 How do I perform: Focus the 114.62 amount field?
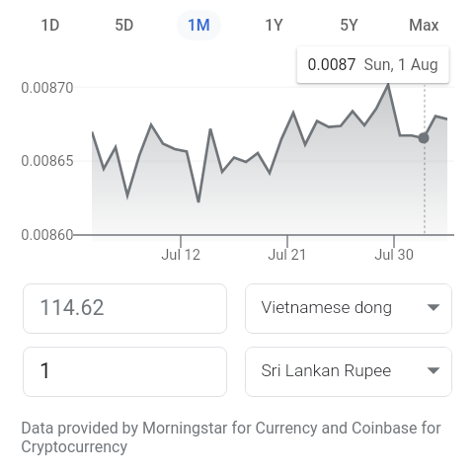(x=124, y=308)
